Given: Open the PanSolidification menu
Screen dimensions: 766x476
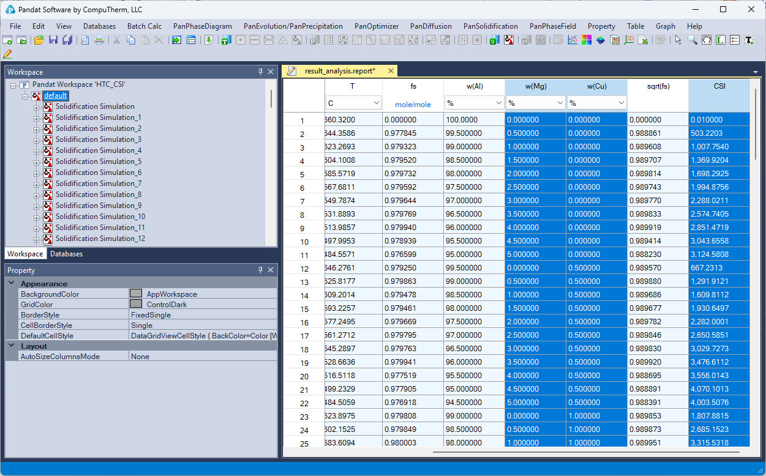Looking at the screenshot, I should 490,26.
